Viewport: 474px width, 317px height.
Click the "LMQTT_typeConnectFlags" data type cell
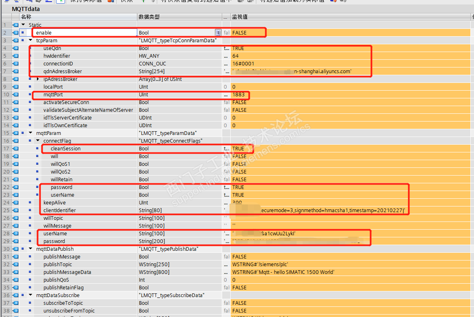(x=171, y=141)
